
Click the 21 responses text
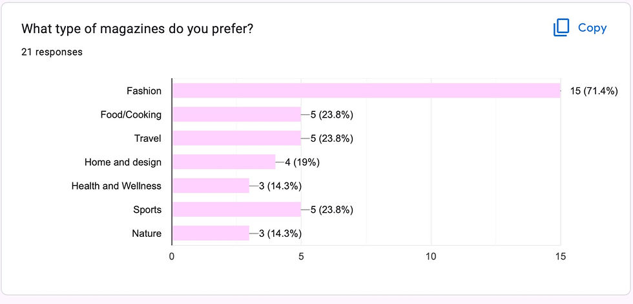point(52,52)
